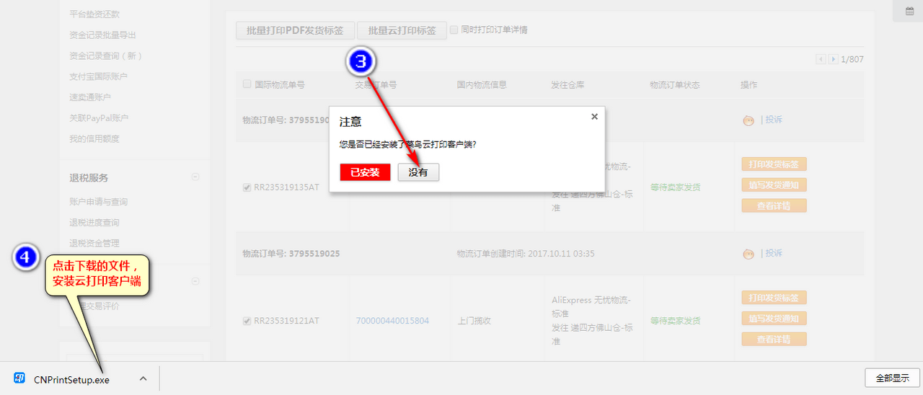The image size is (923, 395).
Task: Open 我的信用额度 in the sidebar
Action: tap(94, 138)
